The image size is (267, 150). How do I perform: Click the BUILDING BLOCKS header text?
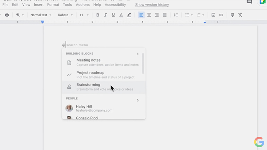(80, 54)
